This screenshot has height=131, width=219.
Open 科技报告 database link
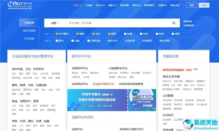(147, 41)
